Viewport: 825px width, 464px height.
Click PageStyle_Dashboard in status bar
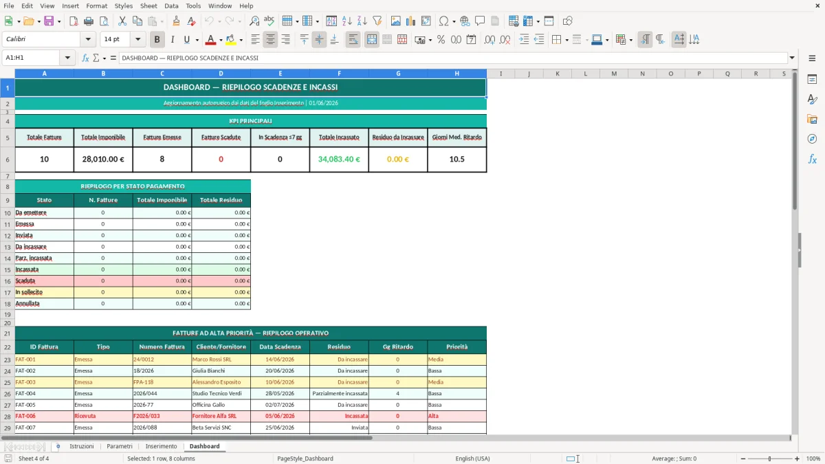[305, 459]
